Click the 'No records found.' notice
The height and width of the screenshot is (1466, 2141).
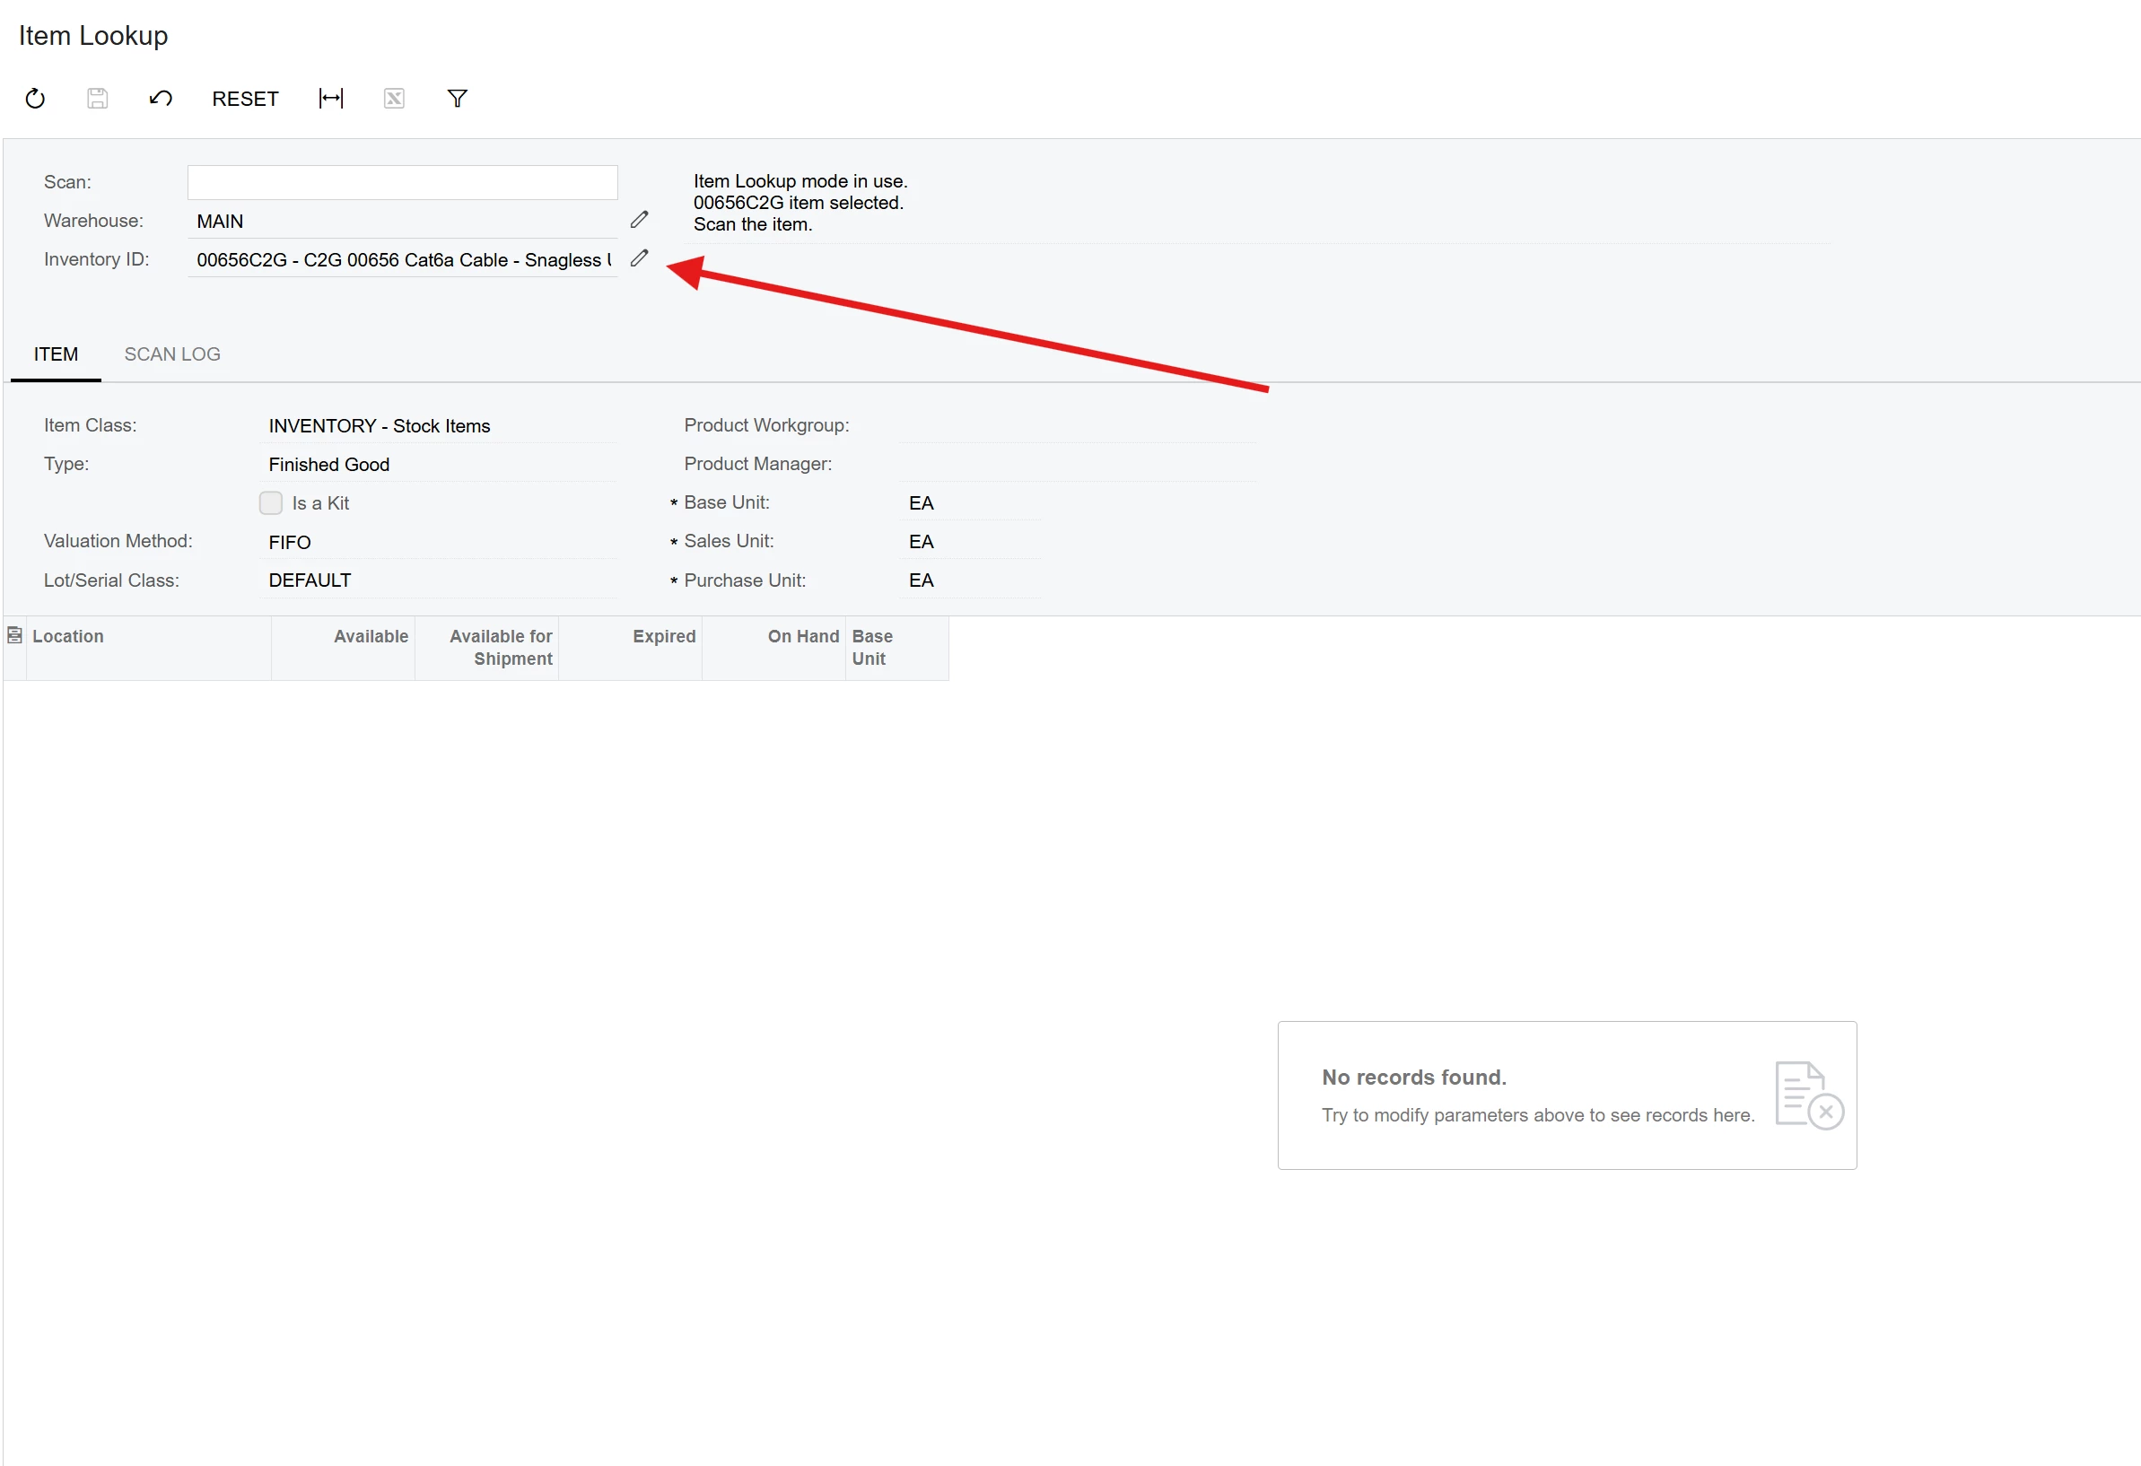click(1414, 1078)
